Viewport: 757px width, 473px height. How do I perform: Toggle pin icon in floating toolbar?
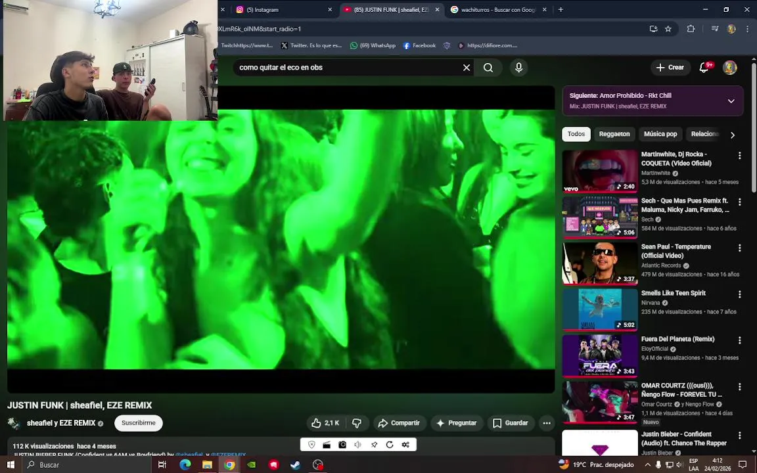click(x=374, y=445)
